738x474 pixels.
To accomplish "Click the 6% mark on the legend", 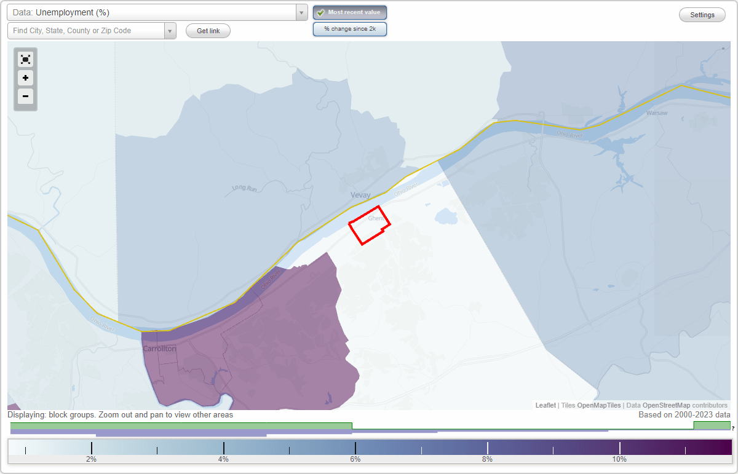I will tap(355, 459).
